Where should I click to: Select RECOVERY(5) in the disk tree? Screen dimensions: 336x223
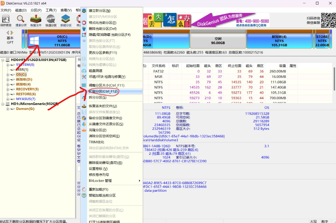click(x=27, y=89)
